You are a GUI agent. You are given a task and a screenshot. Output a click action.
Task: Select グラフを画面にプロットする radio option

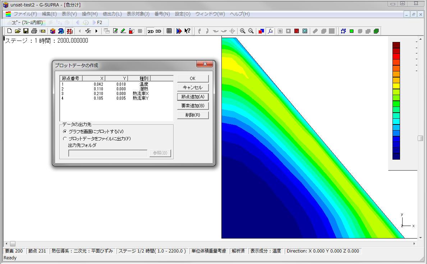[x=65, y=131]
